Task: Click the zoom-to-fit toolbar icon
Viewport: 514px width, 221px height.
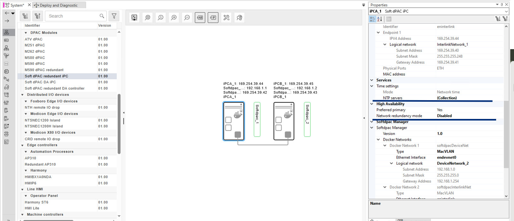Action: click(x=147, y=18)
